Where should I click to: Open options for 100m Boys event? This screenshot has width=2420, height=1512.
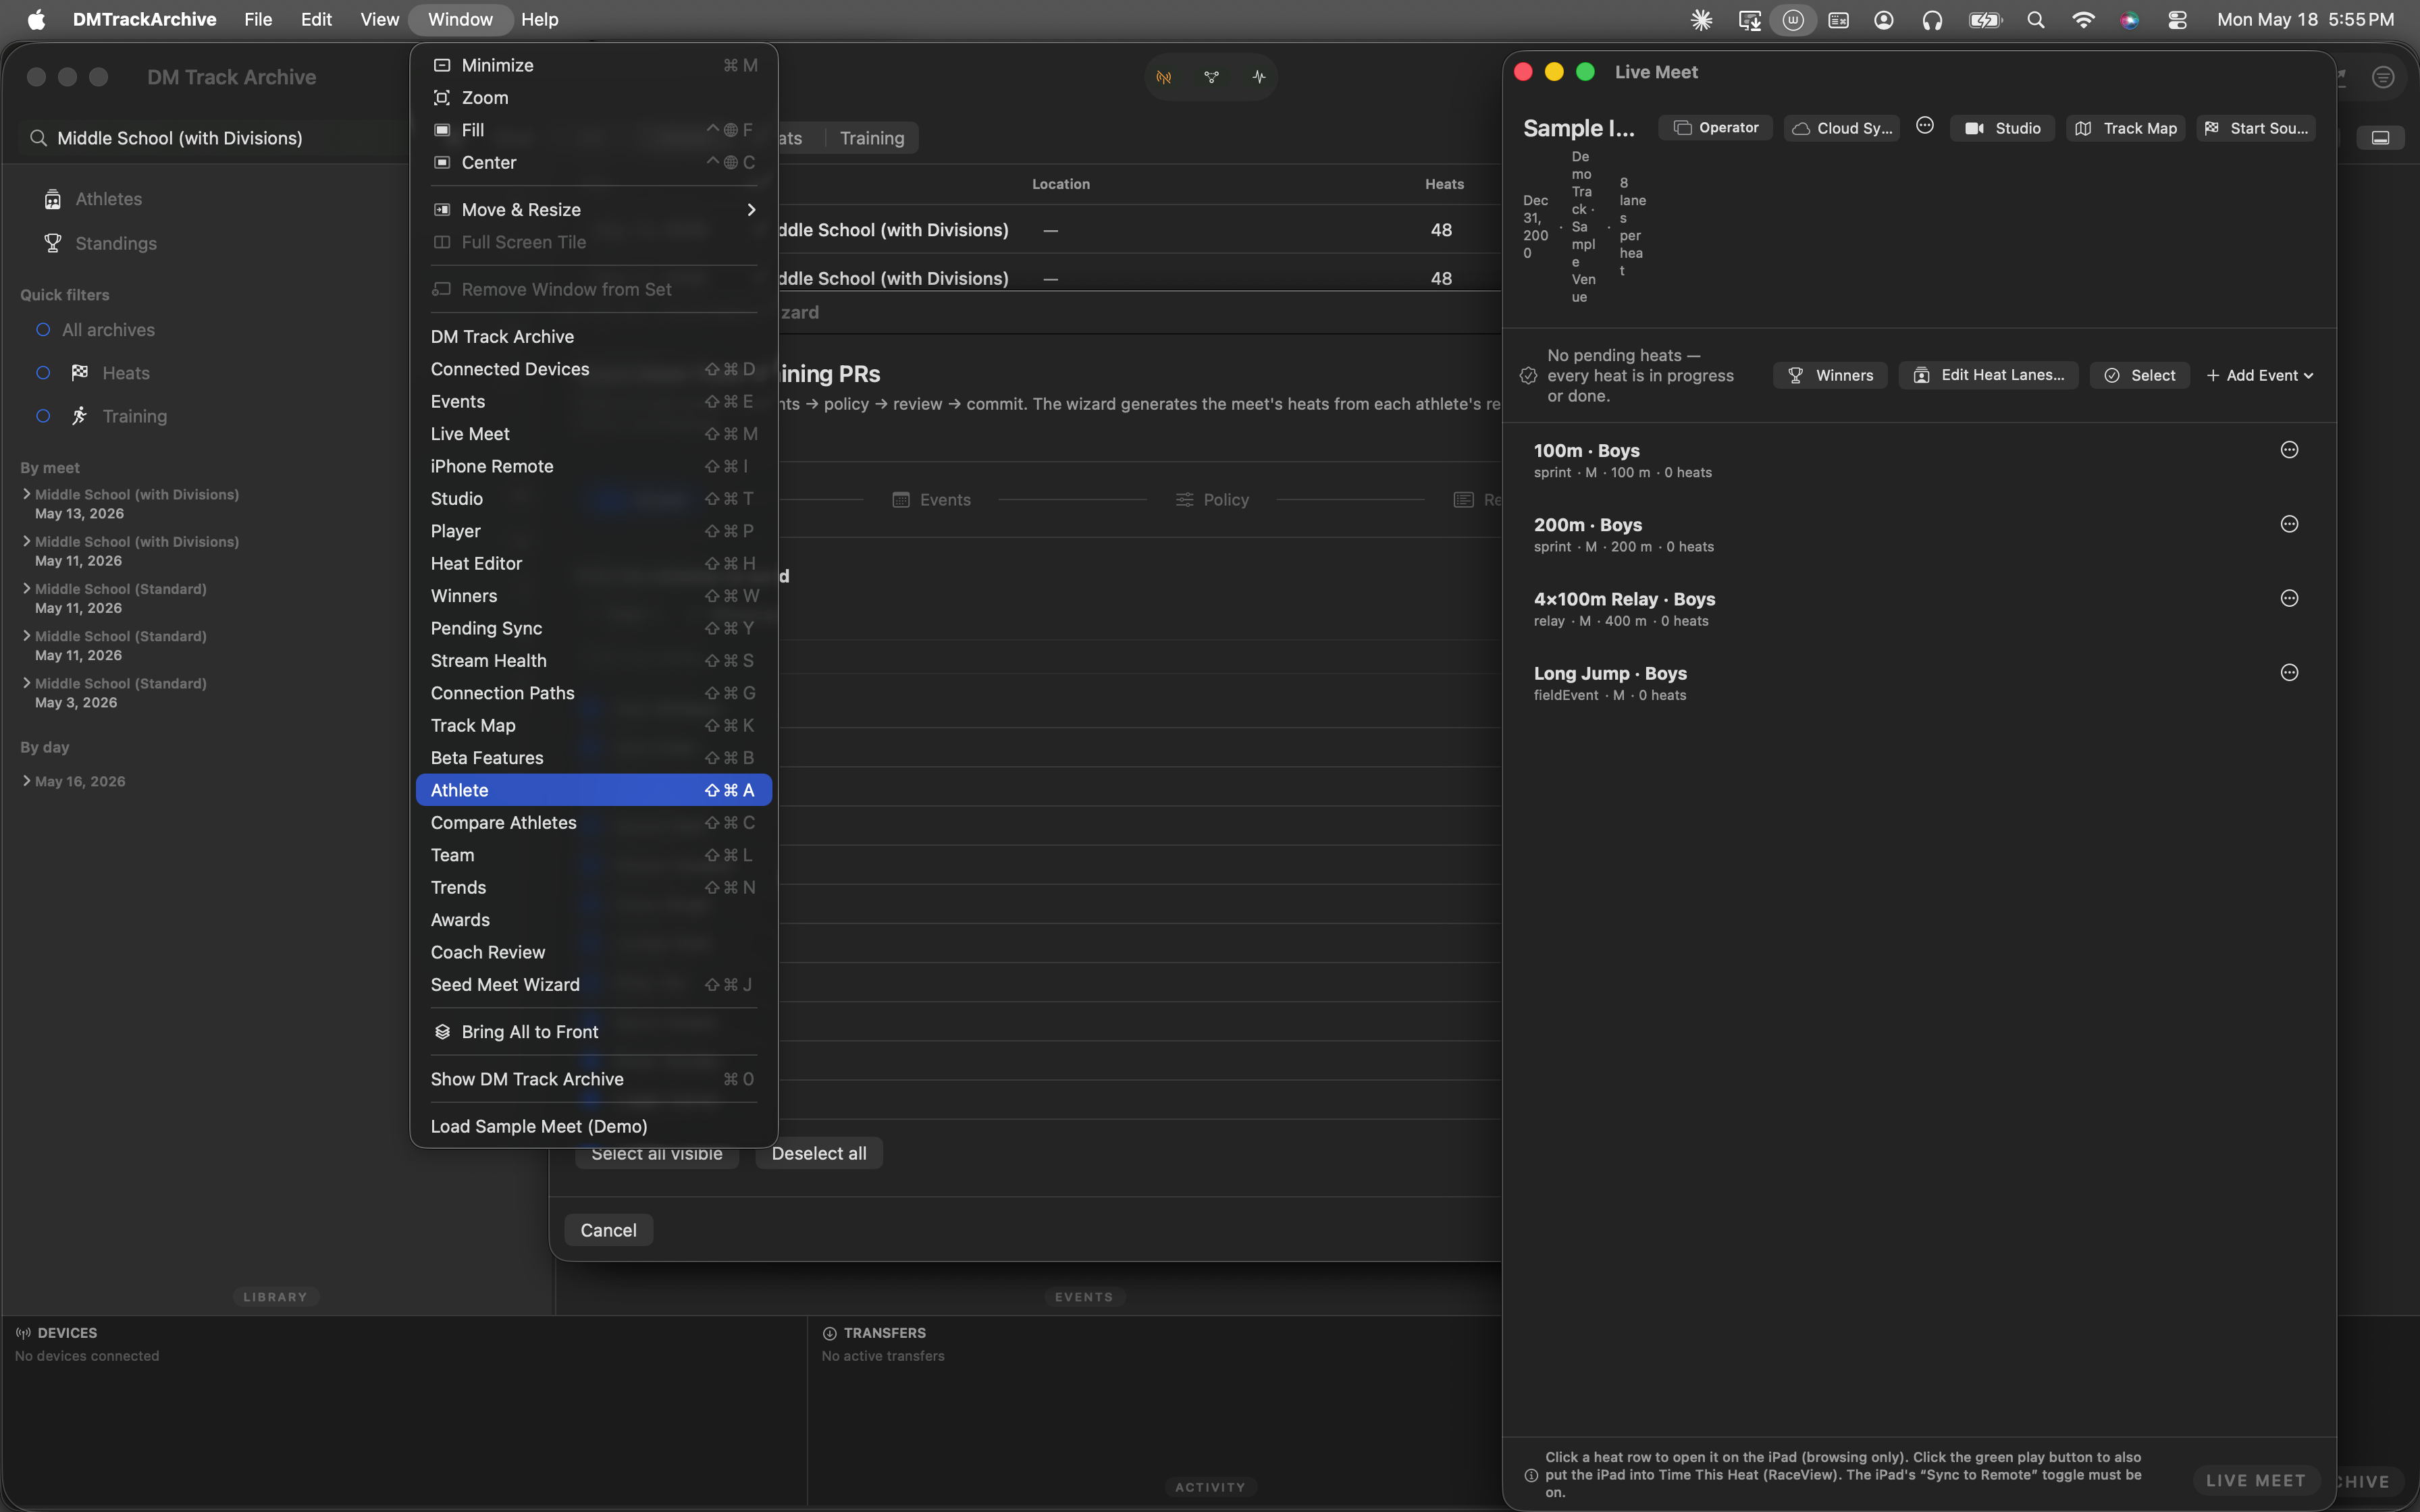[2289, 450]
